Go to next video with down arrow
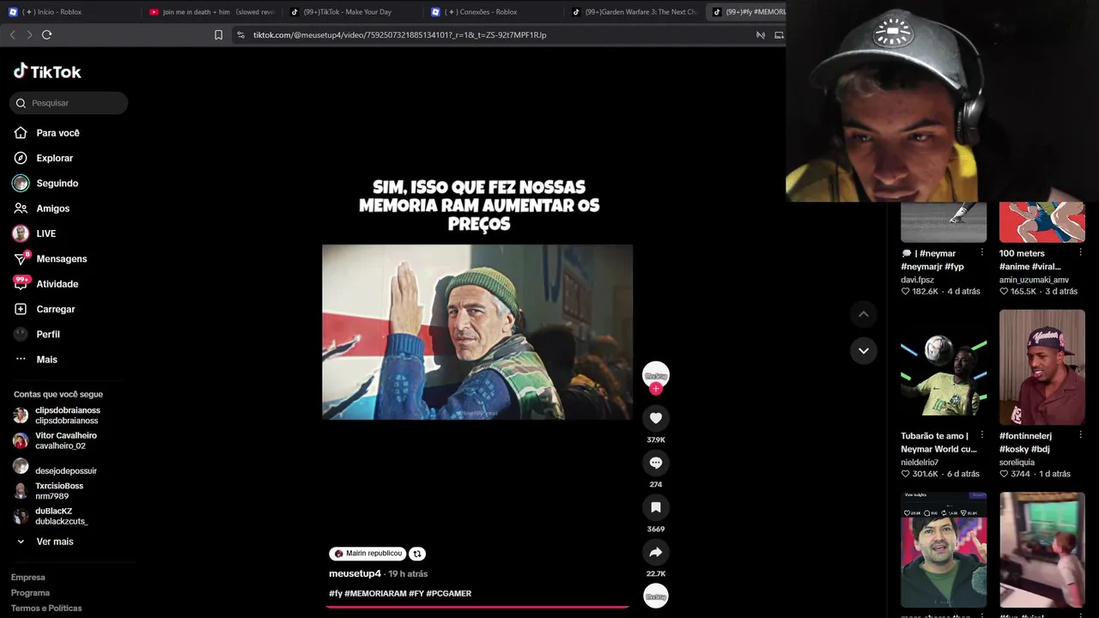The image size is (1099, 618). tap(864, 350)
